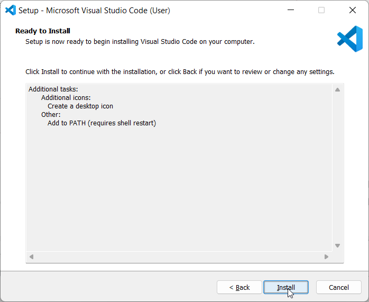Minimize the Setup window

[x=291, y=10]
